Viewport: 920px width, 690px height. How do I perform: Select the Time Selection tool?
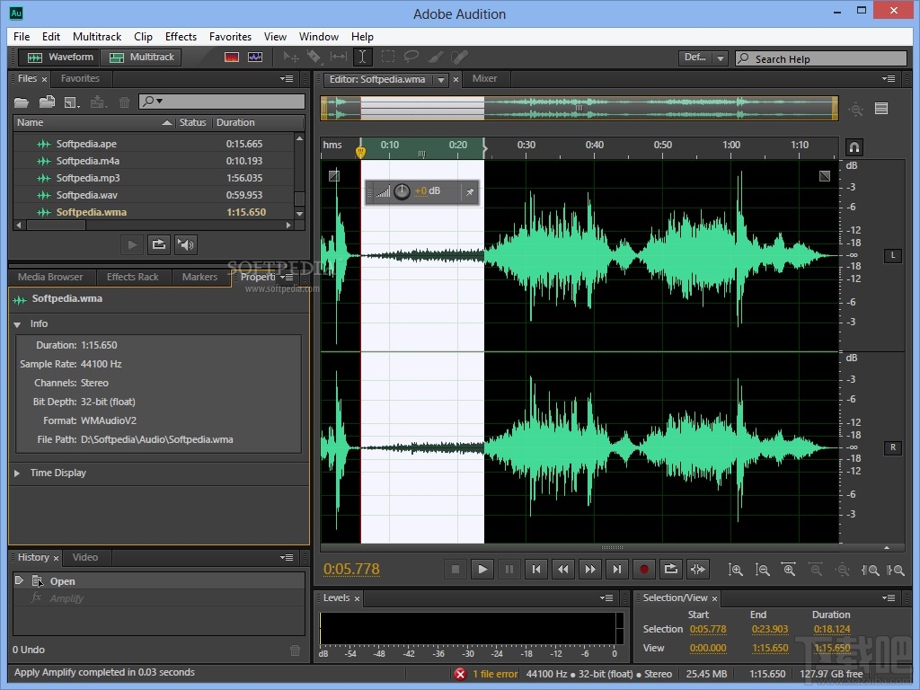(x=362, y=57)
